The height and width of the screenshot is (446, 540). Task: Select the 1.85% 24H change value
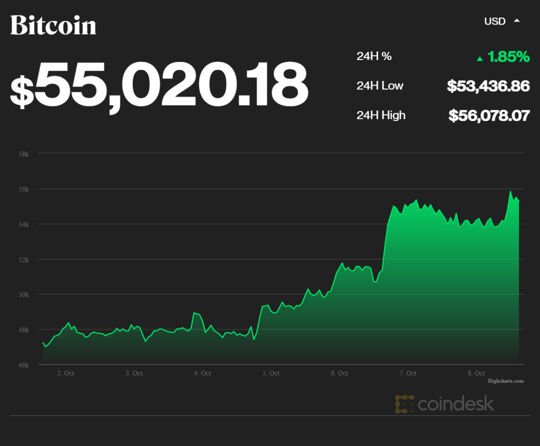point(508,56)
